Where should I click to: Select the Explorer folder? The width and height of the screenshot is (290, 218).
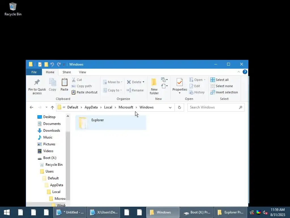[111, 123]
